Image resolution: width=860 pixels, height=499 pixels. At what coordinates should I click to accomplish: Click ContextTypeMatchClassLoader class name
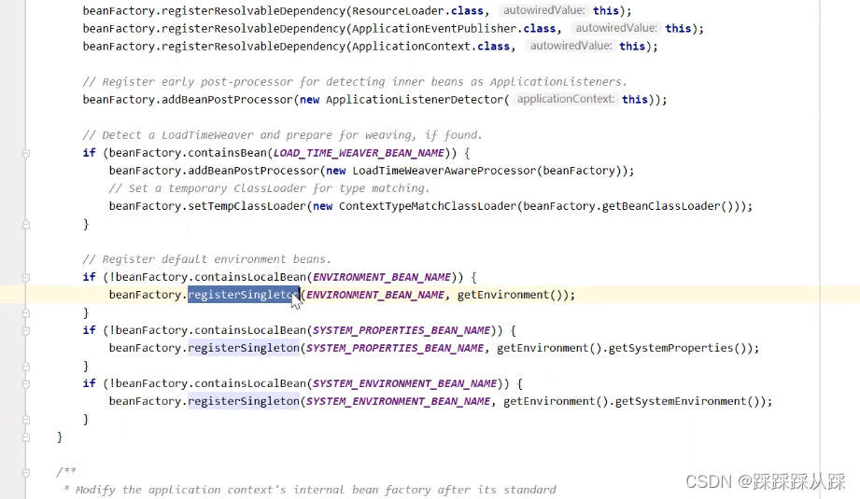point(428,206)
